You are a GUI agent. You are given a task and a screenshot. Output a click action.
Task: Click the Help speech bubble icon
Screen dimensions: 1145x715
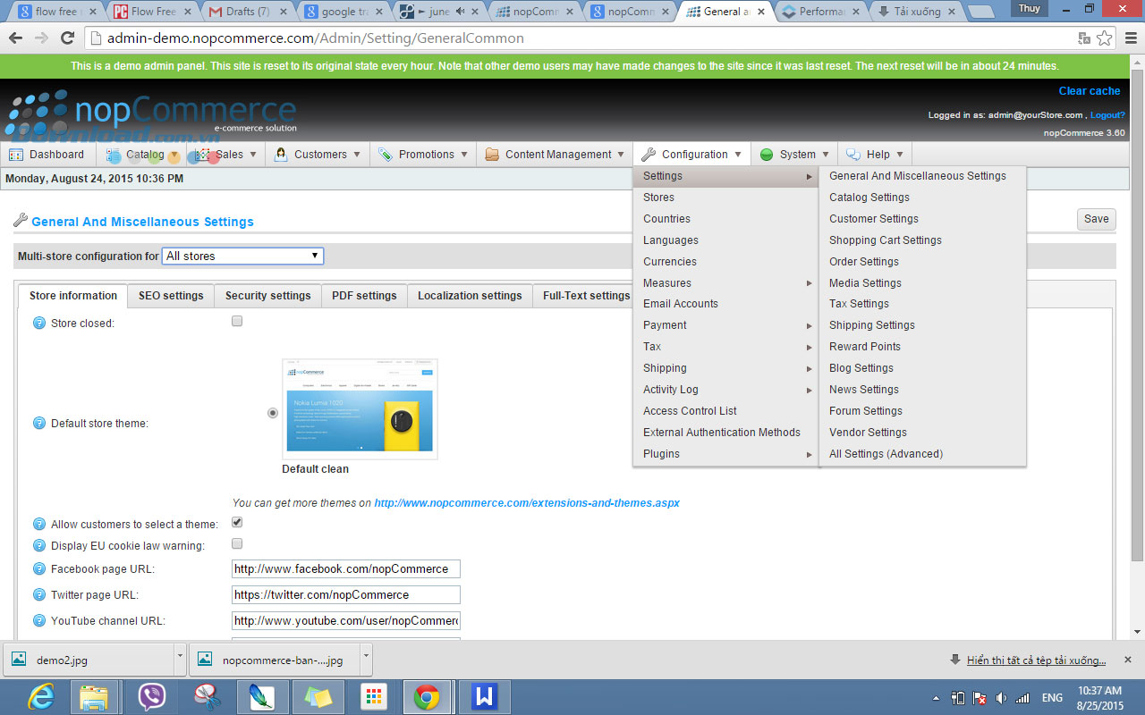click(x=853, y=155)
